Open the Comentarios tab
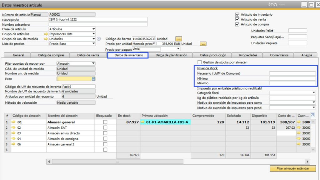This screenshot has height=180, width=320. coord(279,55)
